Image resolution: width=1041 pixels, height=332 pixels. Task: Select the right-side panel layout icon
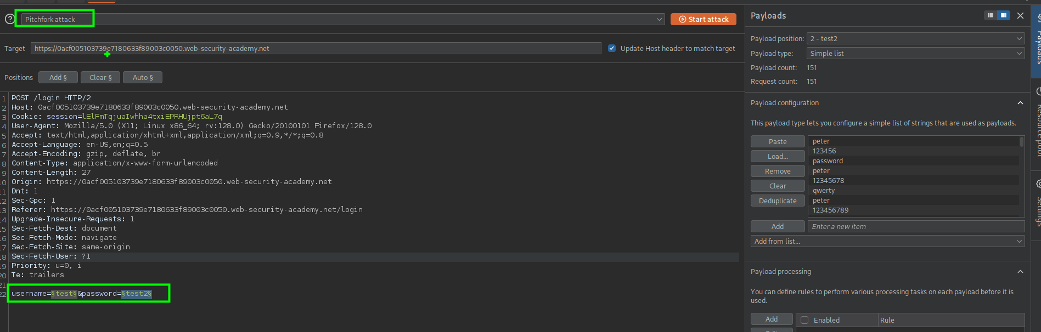(1003, 15)
